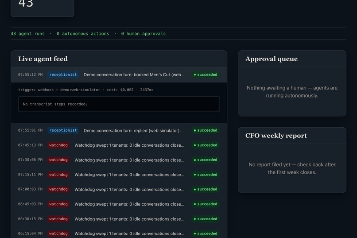The height and width of the screenshot is (238, 357).
Task: Click the succeeded status on the 06:45:03 row
Action: [x=206, y=204]
